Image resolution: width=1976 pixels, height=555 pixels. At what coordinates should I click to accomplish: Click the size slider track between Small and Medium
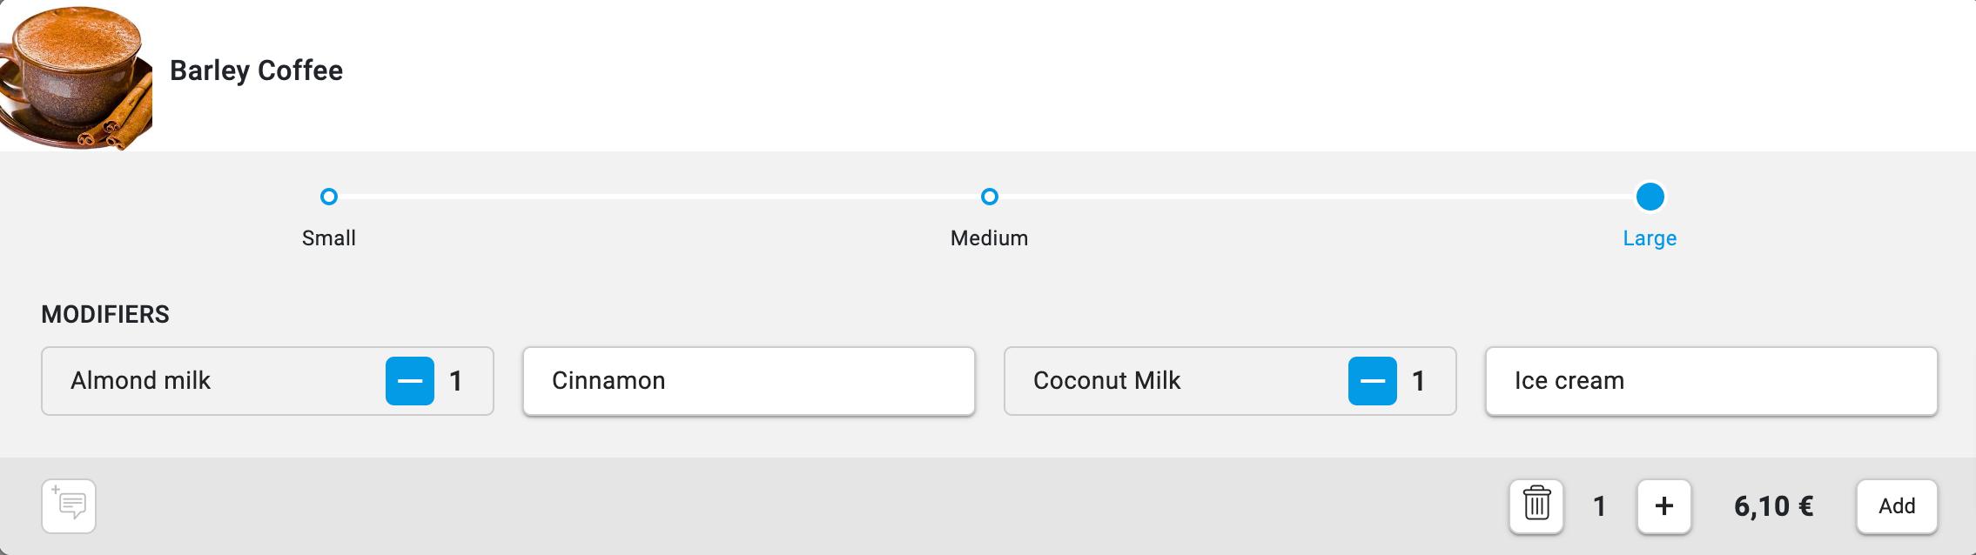click(x=659, y=197)
